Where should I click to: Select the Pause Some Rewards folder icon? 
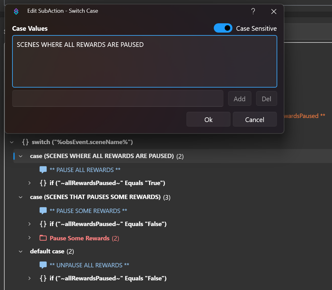pos(43,238)
